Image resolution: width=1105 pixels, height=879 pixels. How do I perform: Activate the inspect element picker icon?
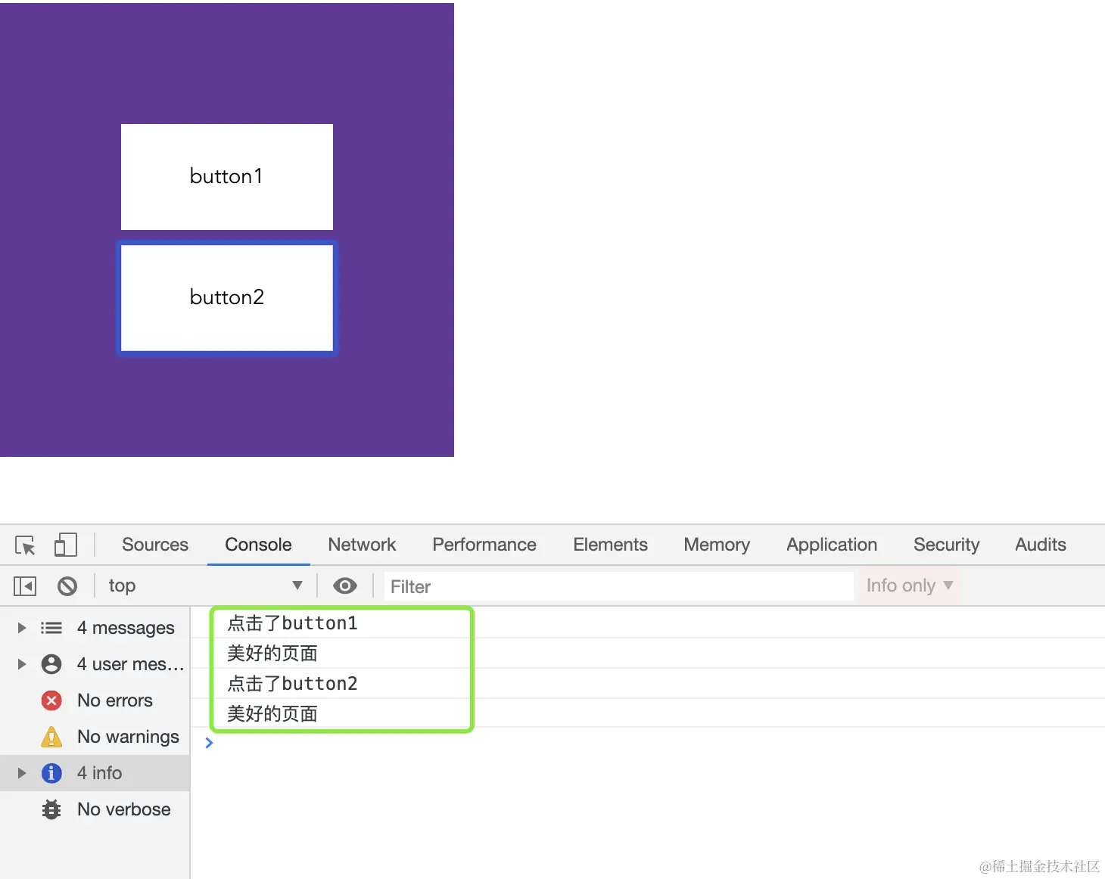[x=25, y=545]
